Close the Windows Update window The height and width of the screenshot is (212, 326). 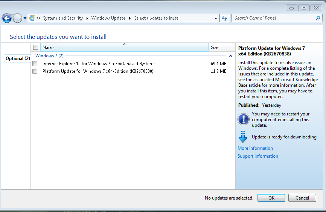coord(316,8)
